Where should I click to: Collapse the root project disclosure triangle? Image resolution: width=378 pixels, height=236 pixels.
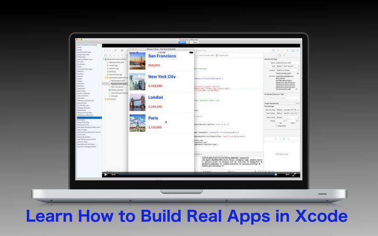click(x=103, y=59)
